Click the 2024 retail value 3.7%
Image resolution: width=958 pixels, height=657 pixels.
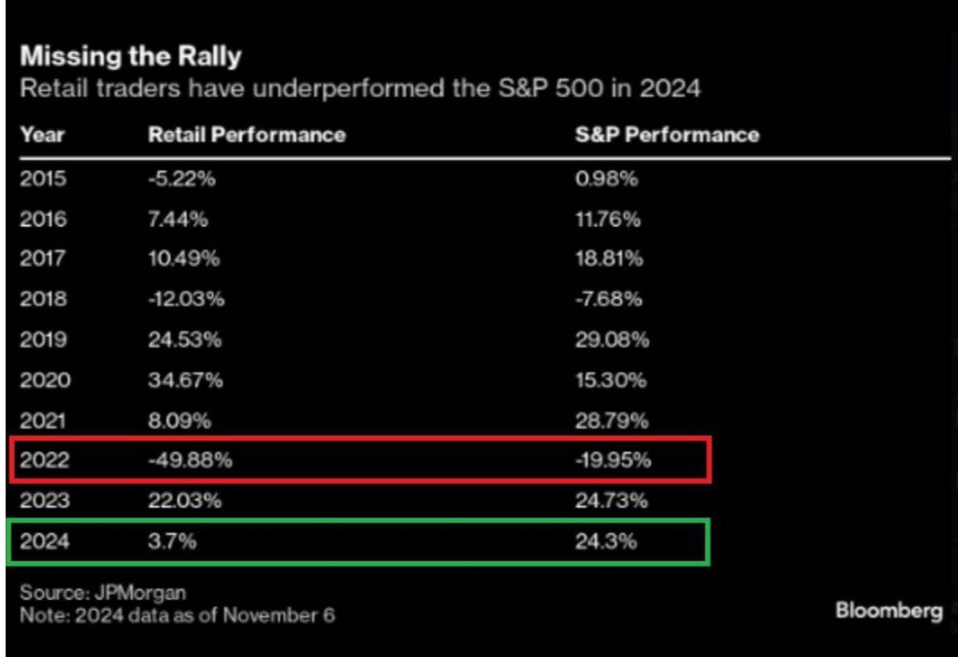172,542
